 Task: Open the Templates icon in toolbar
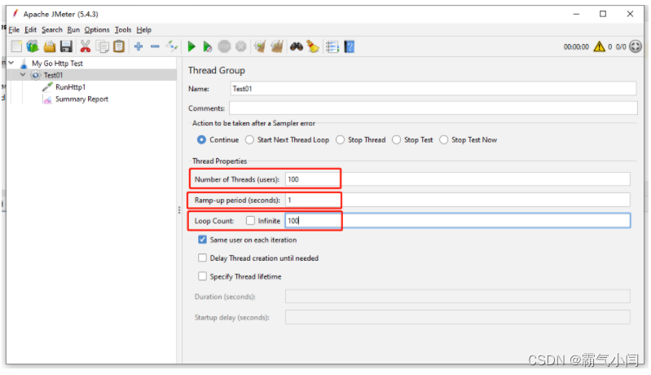33,46
